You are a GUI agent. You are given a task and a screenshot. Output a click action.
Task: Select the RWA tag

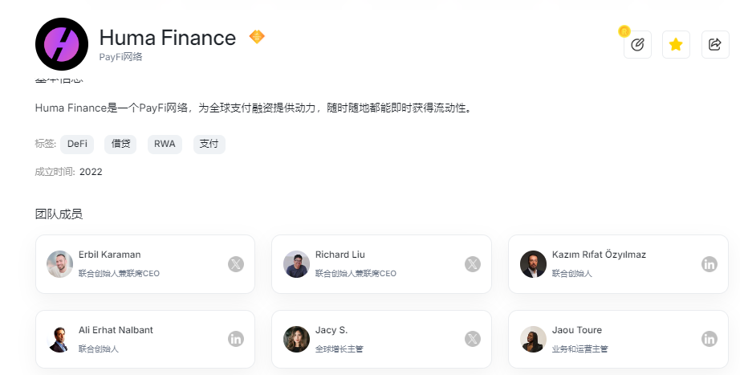165,145
